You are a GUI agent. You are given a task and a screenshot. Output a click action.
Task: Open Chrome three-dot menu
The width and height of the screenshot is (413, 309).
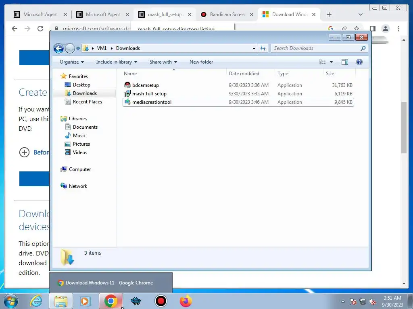399,29
